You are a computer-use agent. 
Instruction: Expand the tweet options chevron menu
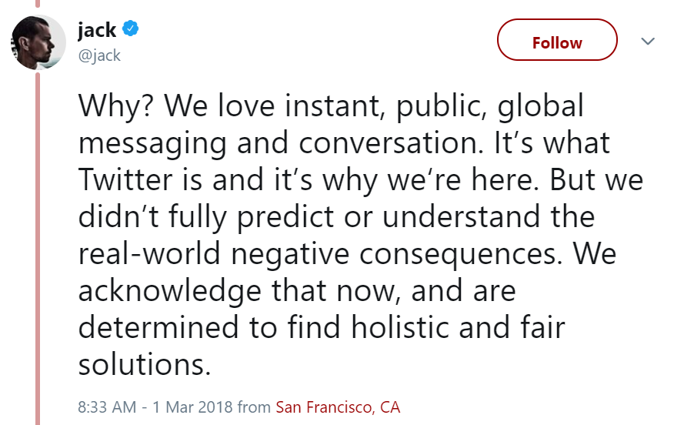pos(648,41)
